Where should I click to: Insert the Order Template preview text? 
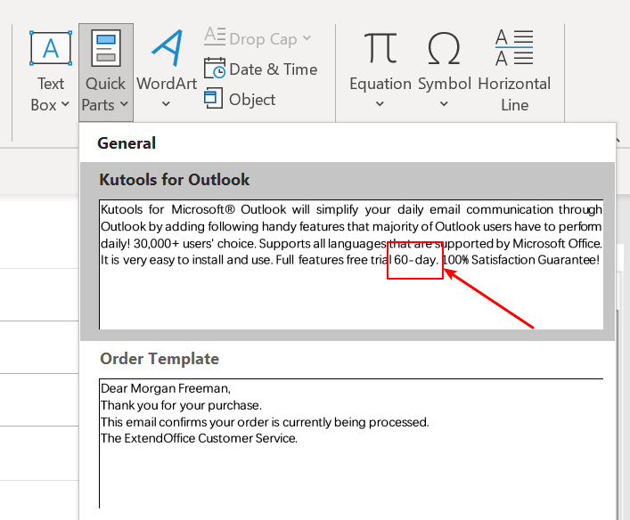pos(265,413)
